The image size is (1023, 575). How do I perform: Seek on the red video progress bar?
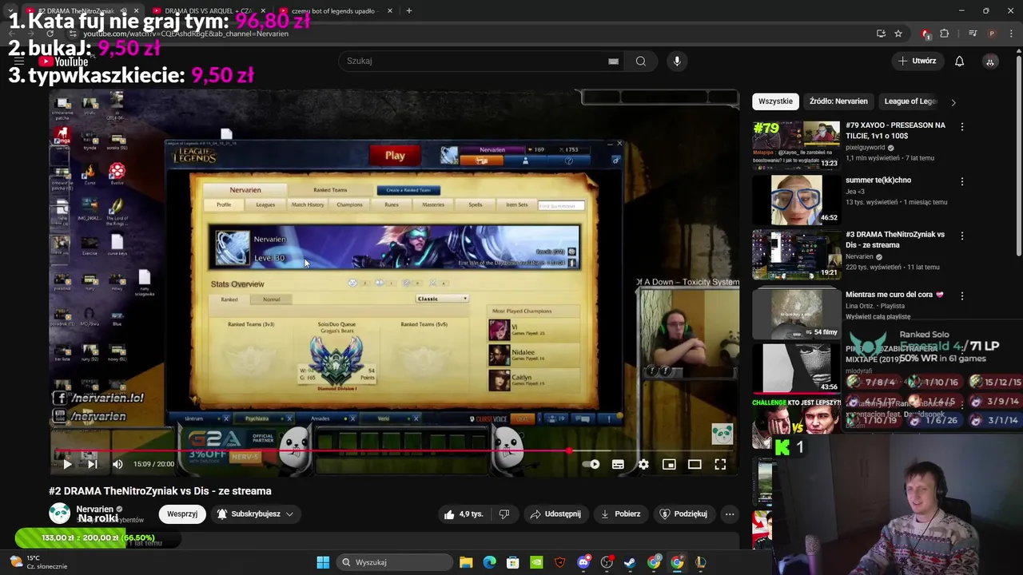tap(394, 451)
